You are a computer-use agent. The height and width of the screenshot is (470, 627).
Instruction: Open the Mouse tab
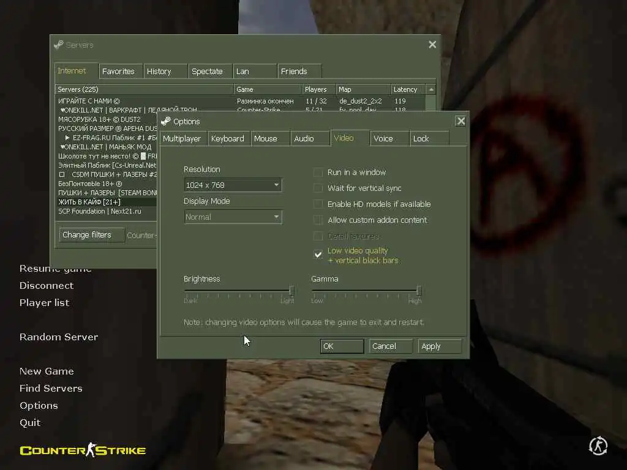tap(270, 138)
